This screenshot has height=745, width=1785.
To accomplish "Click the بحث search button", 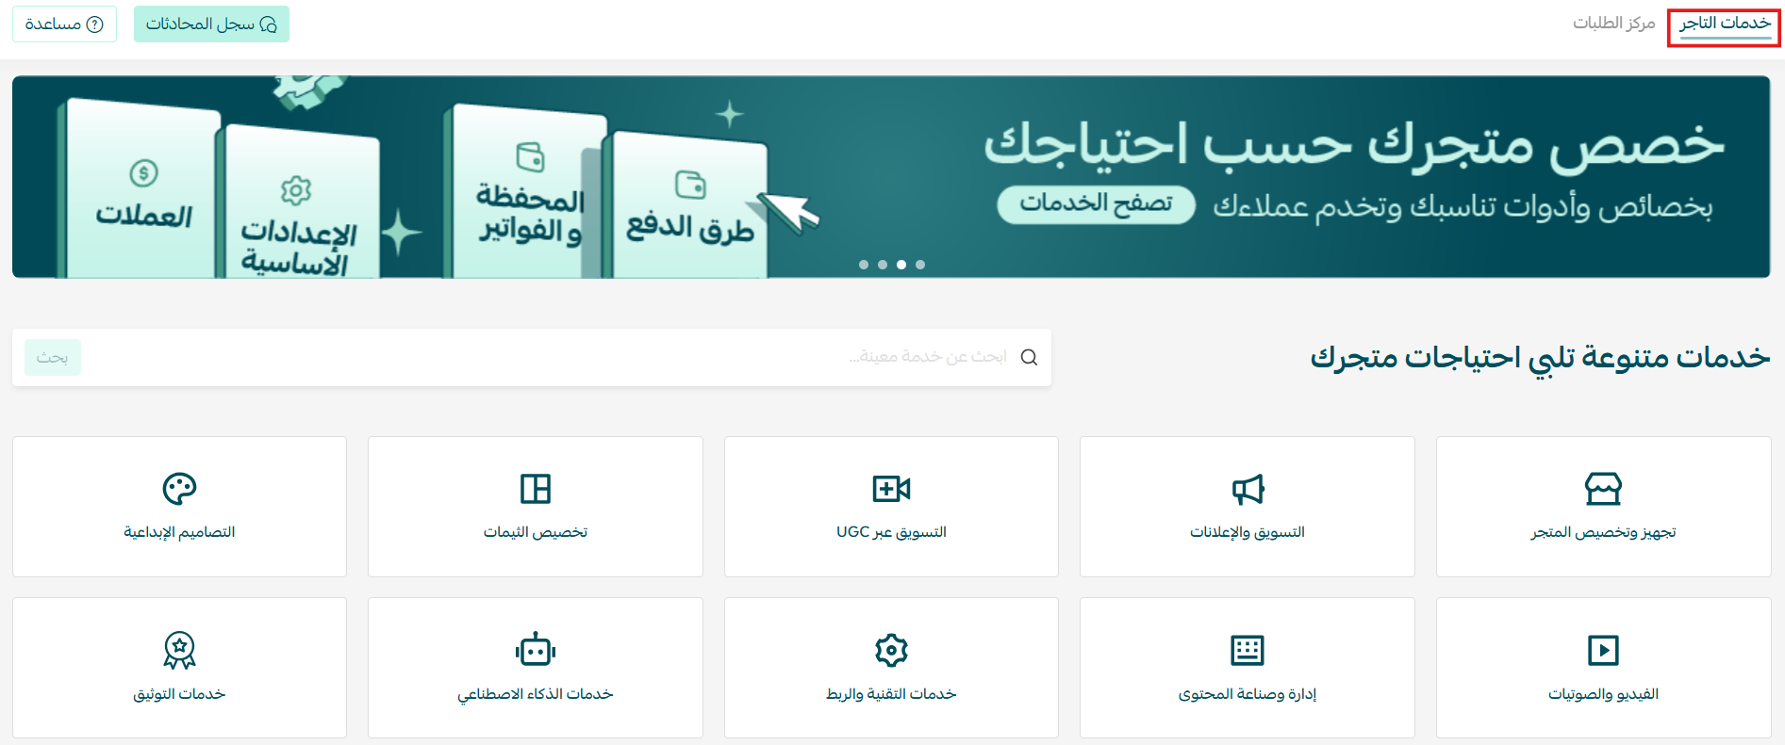I will point(53,358).
